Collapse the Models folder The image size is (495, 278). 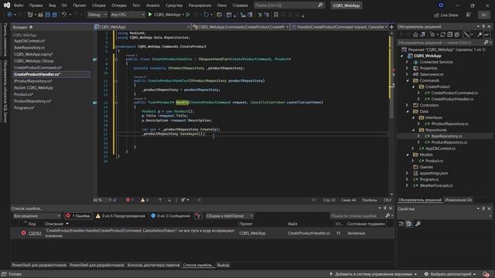[408, 154]
